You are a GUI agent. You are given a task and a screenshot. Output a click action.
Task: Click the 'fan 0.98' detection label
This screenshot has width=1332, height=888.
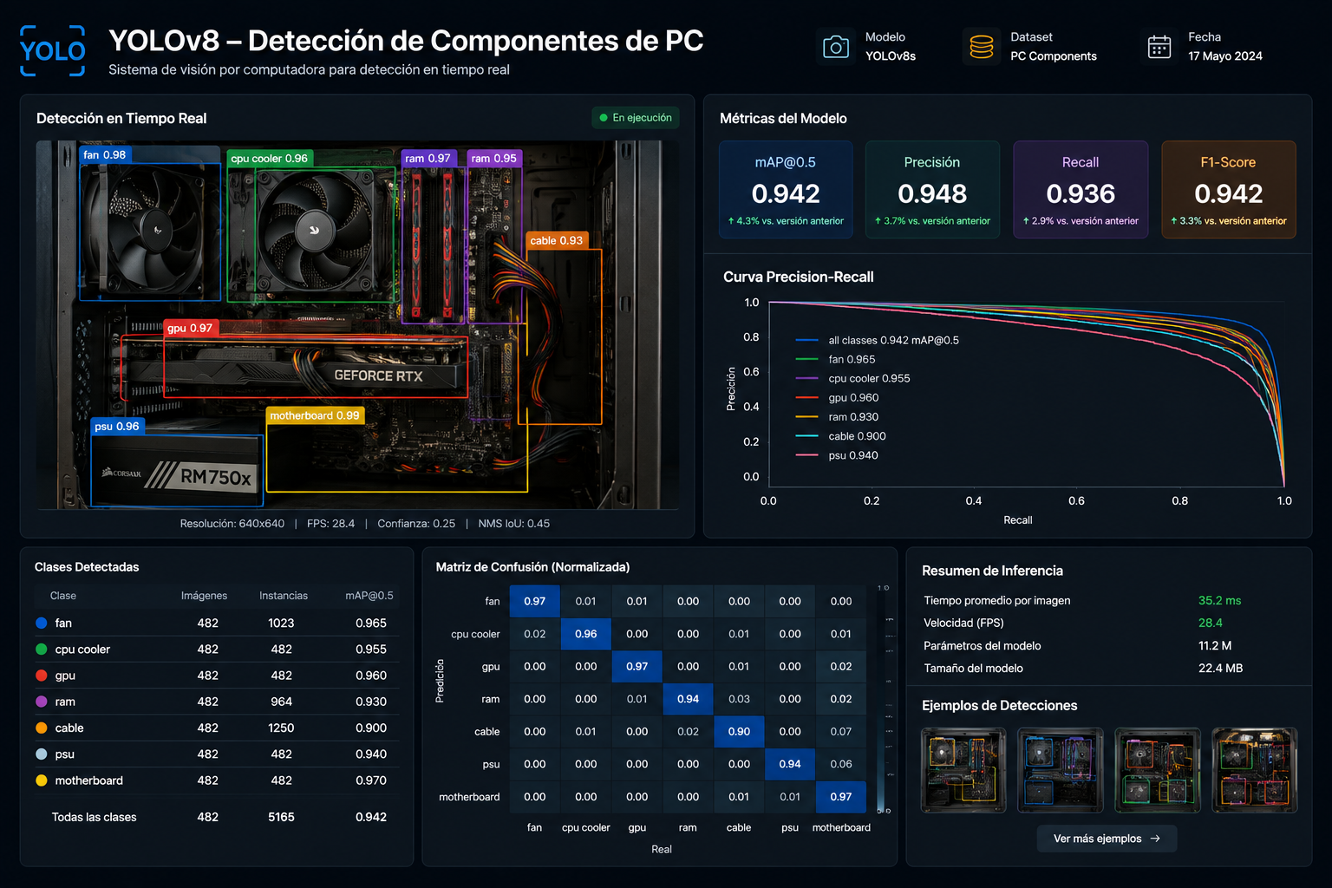click(x=105, y=154)
